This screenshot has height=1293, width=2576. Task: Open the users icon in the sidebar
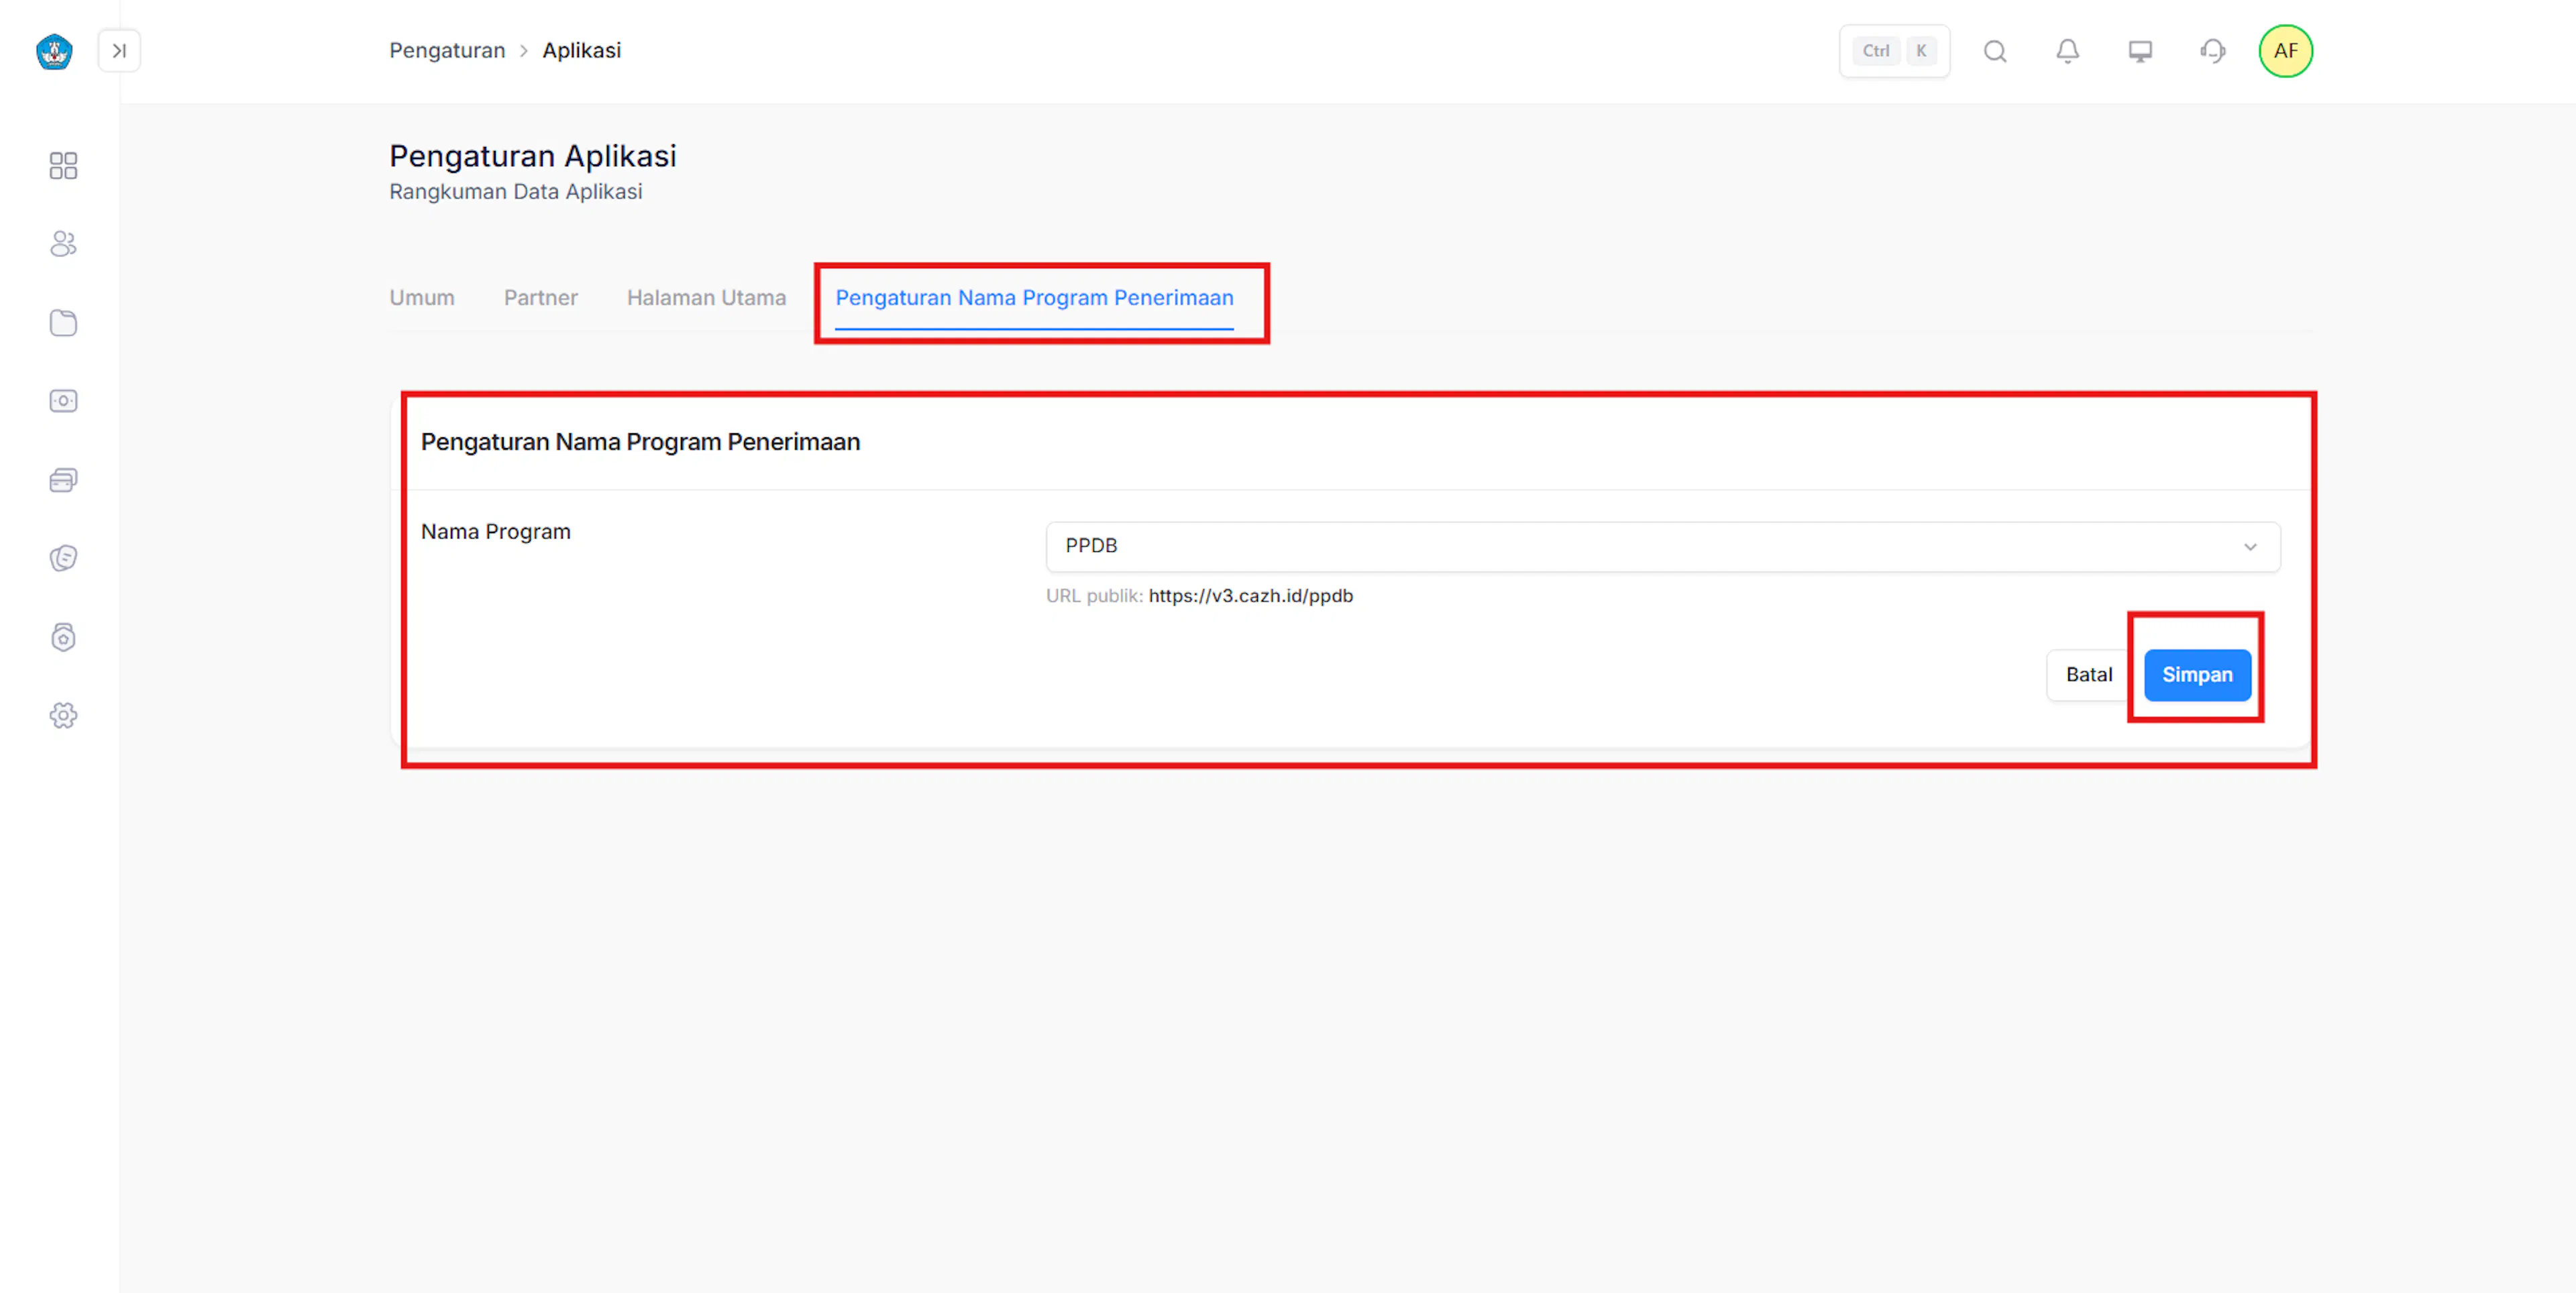[63, 244]
